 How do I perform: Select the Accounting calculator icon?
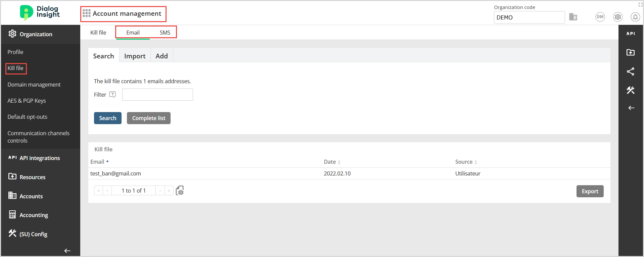point(12,215)
